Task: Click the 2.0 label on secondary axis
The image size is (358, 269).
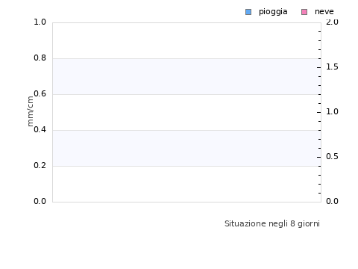Action: click(x=332, y=22)
